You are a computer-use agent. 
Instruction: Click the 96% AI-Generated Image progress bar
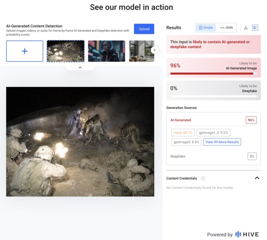pos(213,74)
